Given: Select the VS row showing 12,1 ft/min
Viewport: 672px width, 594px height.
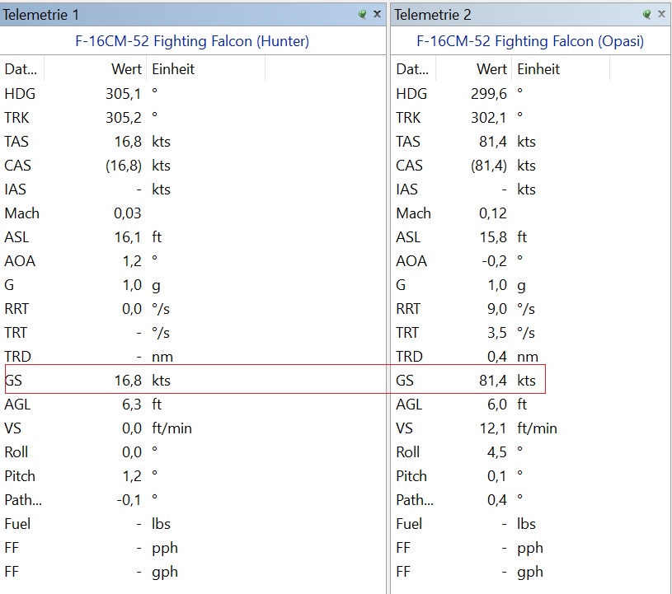Looking at the screenshot, I should (531, 428).
